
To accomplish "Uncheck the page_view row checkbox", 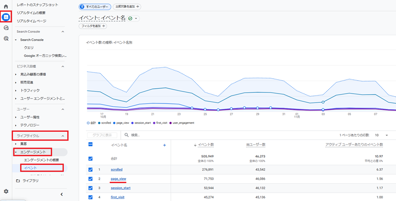I will (91, 179).
